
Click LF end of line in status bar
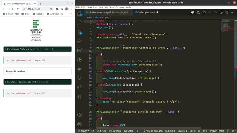(199, 131)
